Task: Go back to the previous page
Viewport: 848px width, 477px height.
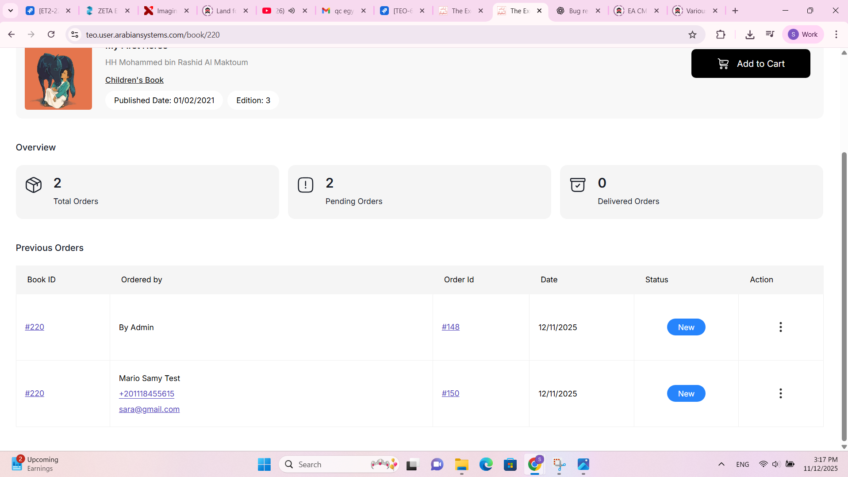Action: (x=12, y=35)
